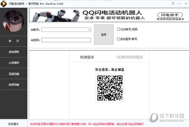Click the 状态提示 label
Viewport: 189px width, 127px height.
tap(13, 124)
